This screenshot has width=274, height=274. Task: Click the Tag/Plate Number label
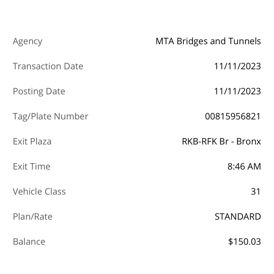50,116
